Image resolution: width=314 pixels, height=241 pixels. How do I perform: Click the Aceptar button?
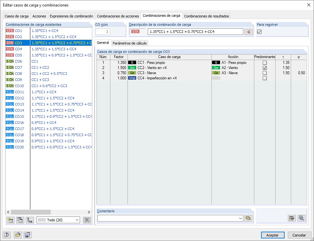point(273,235)
